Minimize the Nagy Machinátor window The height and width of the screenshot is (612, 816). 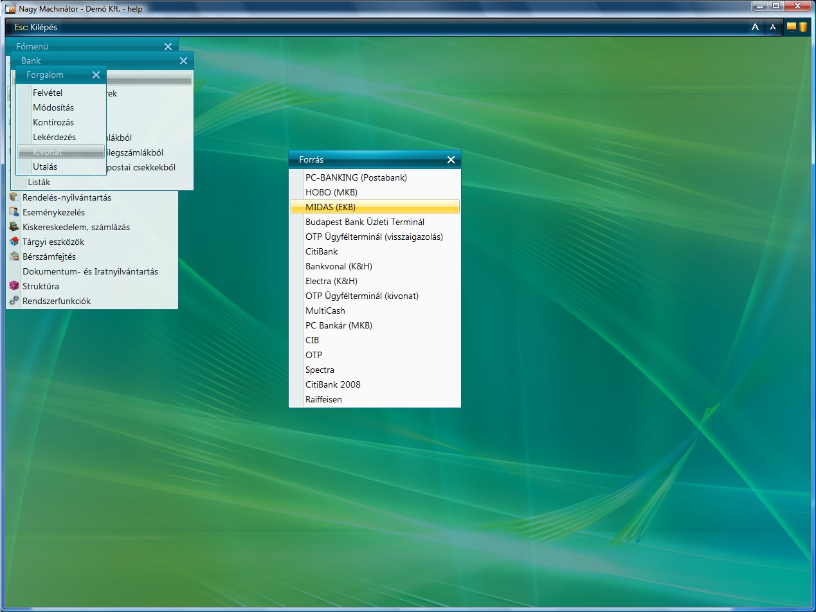pyautogui.click(x=761, y=6)
